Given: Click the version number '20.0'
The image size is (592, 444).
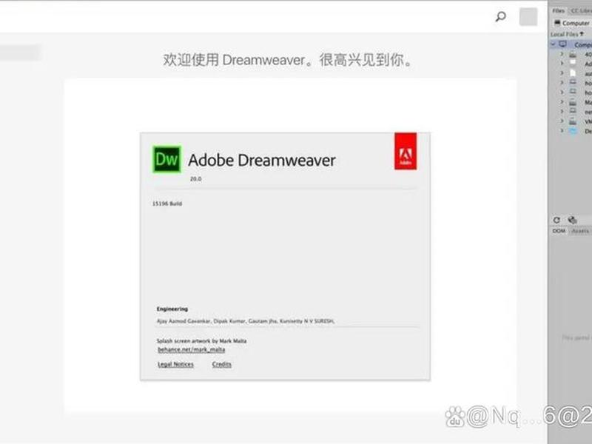Looking at the screenshot, I should (195, 179).
